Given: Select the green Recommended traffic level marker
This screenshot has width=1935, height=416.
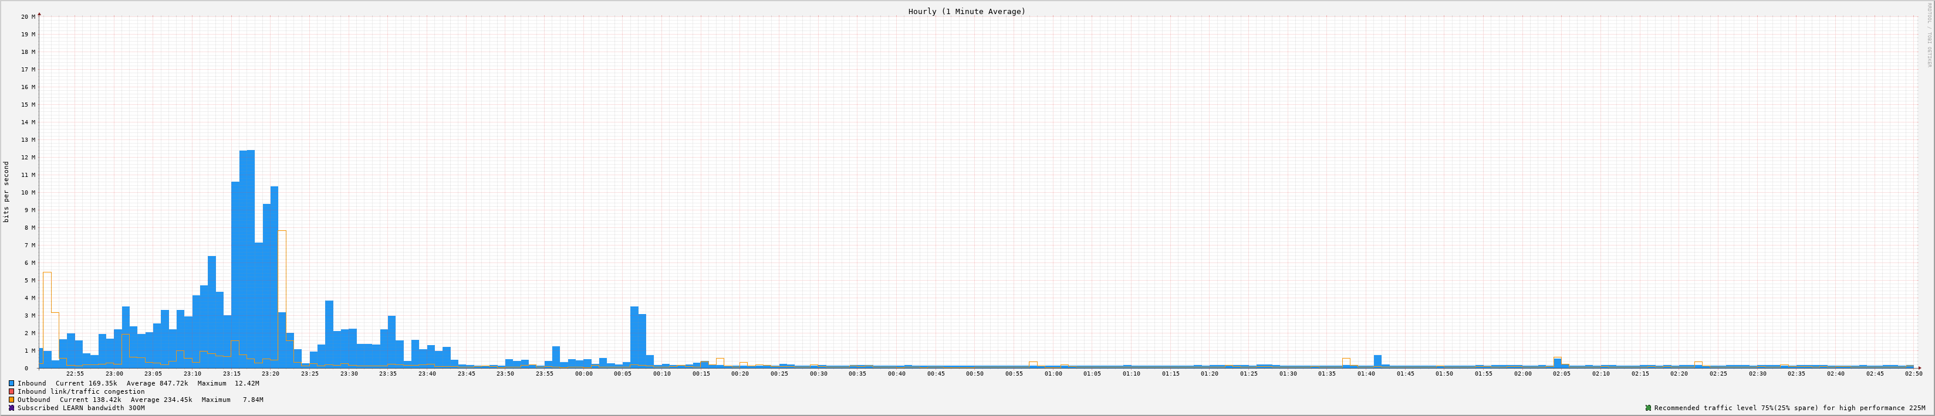Looking at the screenshot, I should (1648, 408).
